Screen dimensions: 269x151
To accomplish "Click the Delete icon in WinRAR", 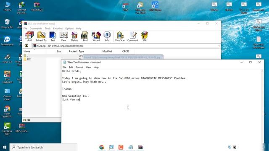I will pyautogui.click(x=74, y=36).
